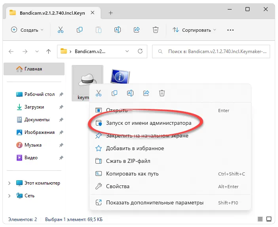Choose Открыть in context menu
278x227 pixels.
170,110
